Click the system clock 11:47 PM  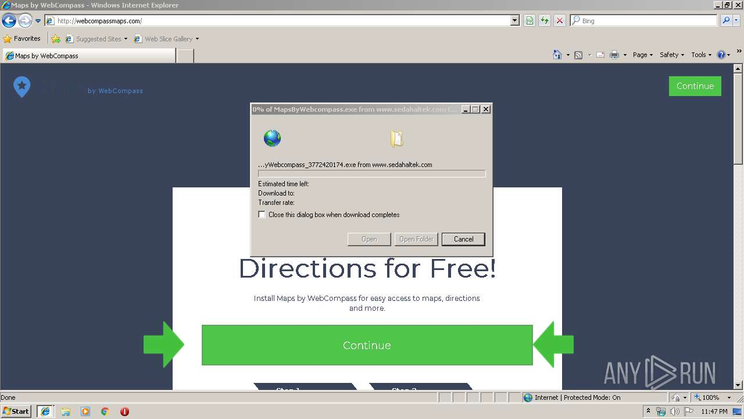714,411
